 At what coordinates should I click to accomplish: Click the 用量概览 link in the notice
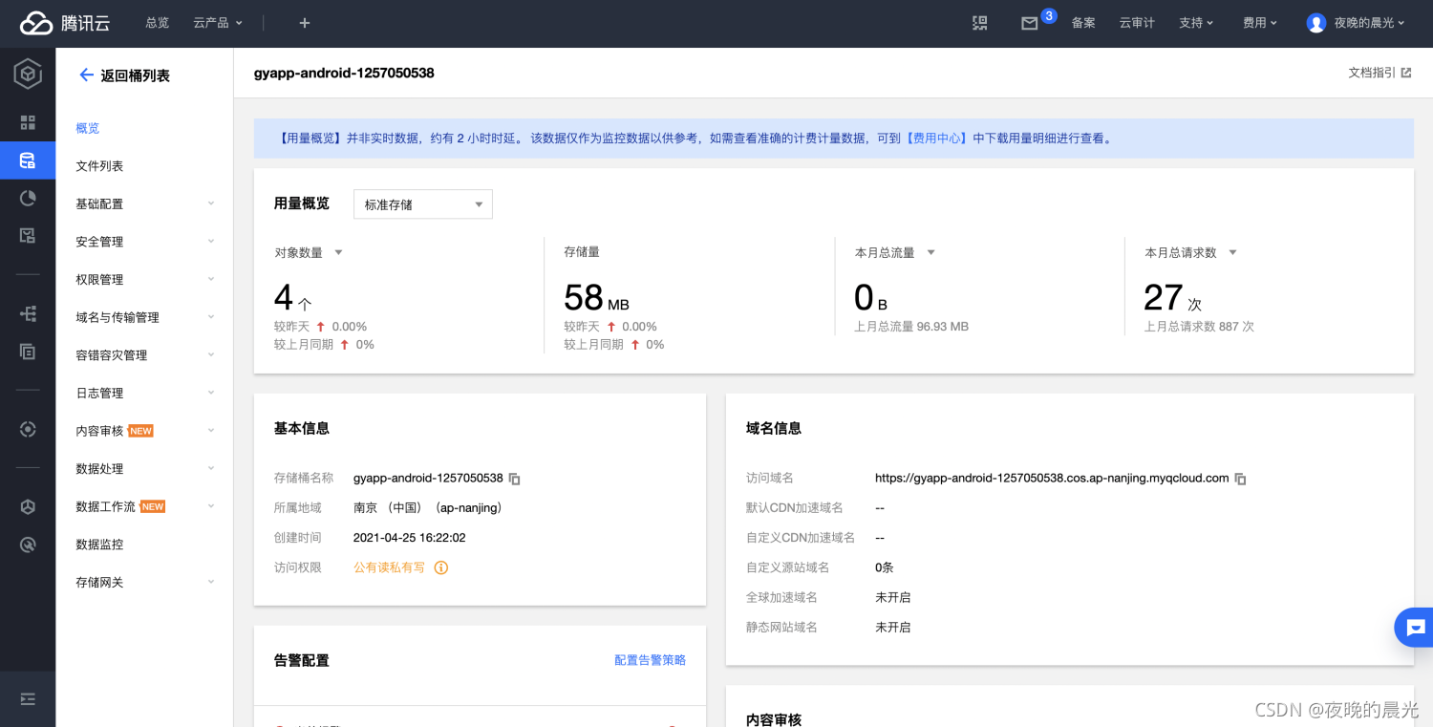pos(310,139)
